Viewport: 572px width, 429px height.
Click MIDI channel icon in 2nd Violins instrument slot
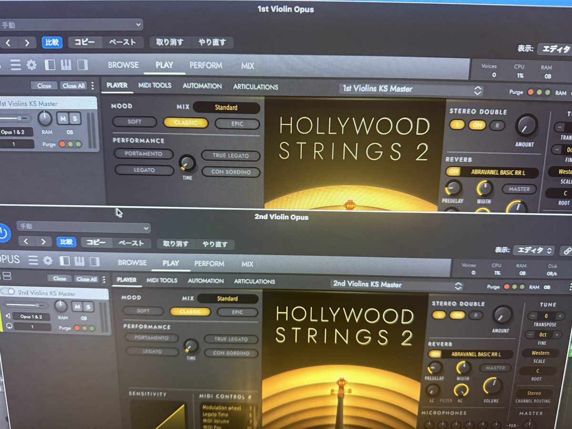(x=8, y=327)
